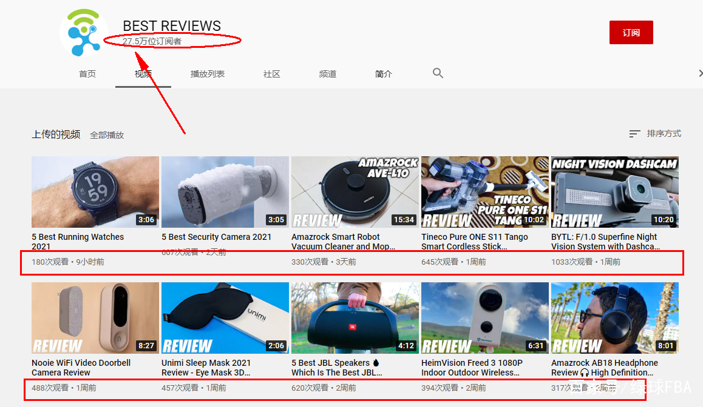Click the 8:01 duration badge
The width and height of the screenshot is (703, 407).
pos(666,346)
